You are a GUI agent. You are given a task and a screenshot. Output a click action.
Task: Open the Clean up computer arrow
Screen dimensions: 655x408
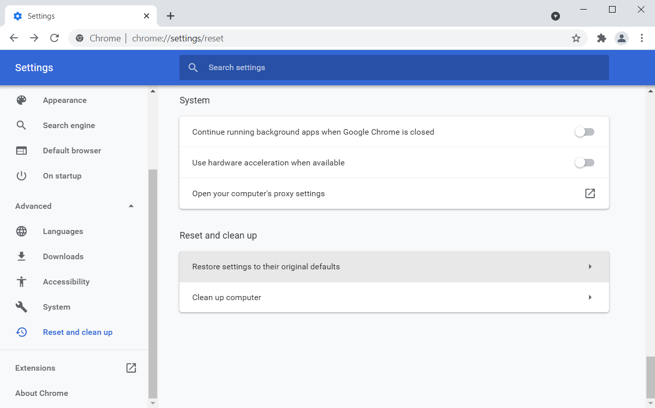tap(590, 298)
